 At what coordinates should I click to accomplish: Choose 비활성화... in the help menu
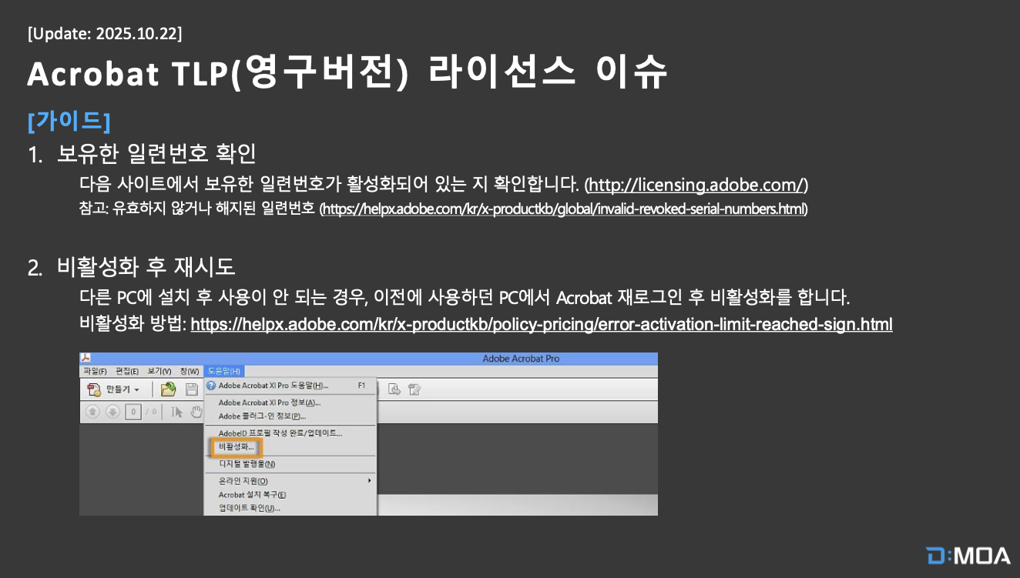(x=236, y=447)
